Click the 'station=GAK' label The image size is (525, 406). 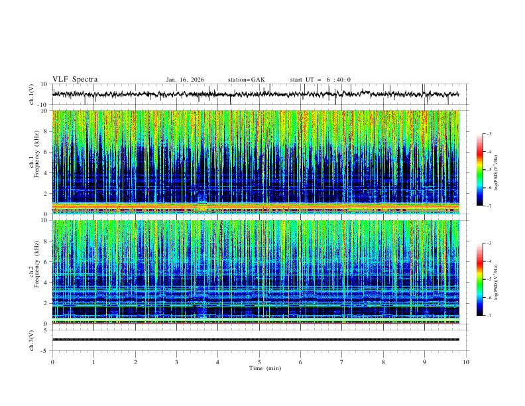click(246, 80)
